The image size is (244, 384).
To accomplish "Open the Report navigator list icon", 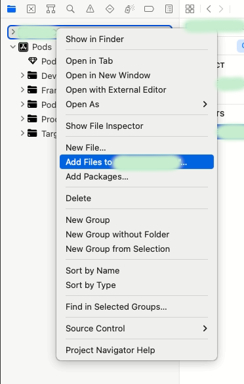I will [x=169, y=9].
